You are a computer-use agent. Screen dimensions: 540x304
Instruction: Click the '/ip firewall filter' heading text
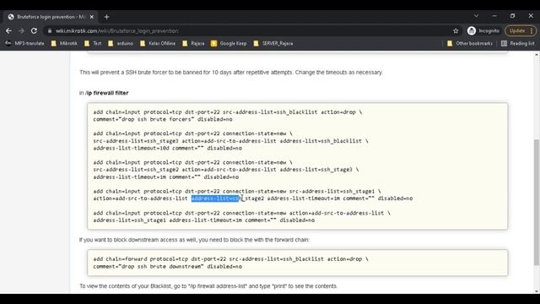click(x=107, y=93)
